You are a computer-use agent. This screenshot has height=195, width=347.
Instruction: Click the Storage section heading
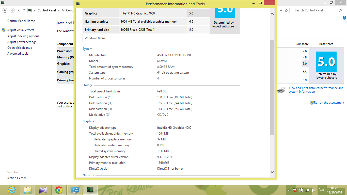(x=88, y=85)
